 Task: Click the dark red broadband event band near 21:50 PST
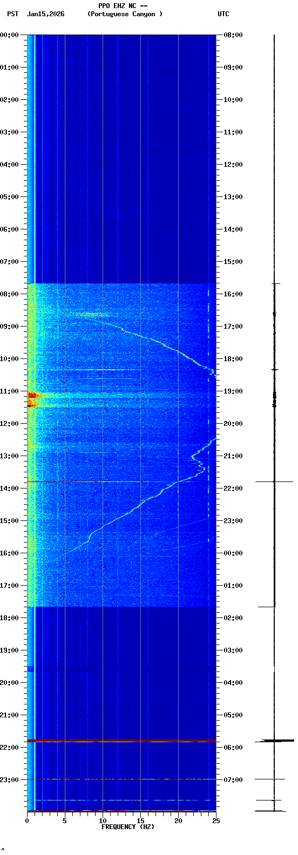pyautogui.click(x=121, y=741)
